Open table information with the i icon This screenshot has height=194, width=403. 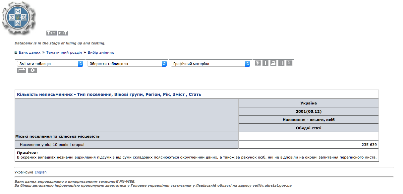tap(265, 63)
